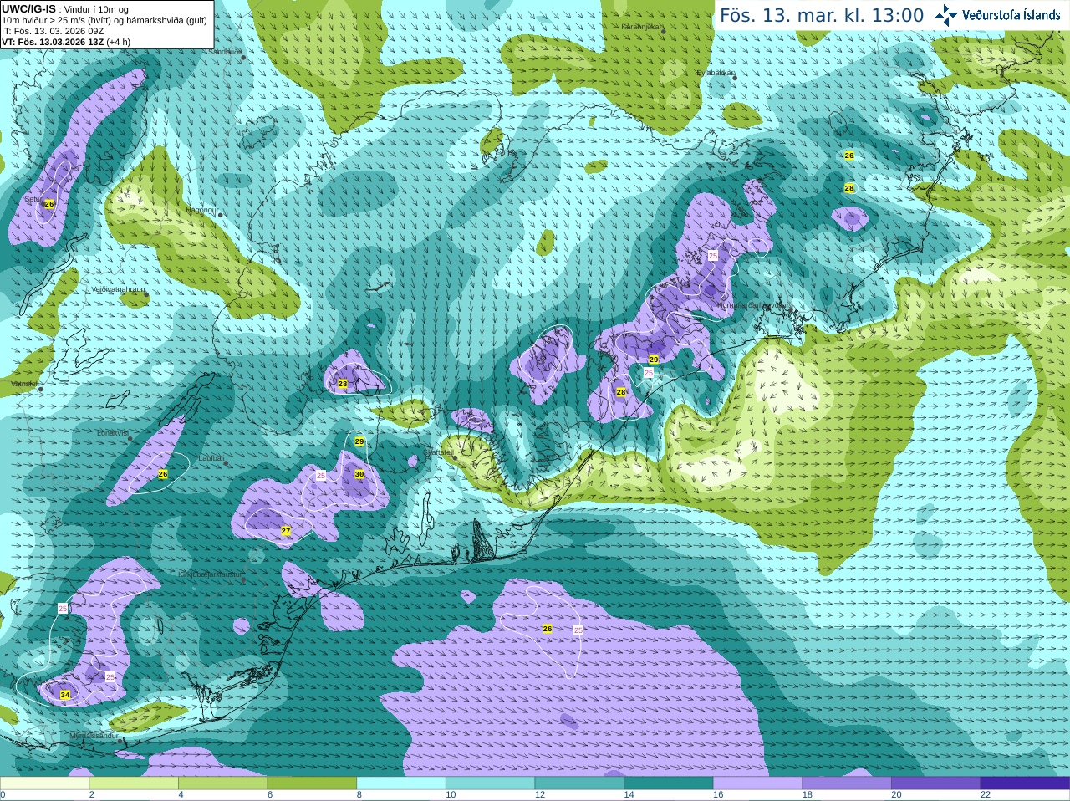Click the Laufbali station label
The height and width of the screenshot is (801, 1070).
point(211,458)
